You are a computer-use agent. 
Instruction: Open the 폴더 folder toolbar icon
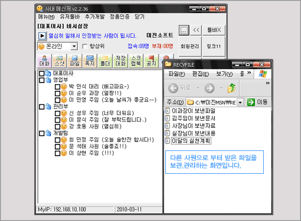tap(105, 61)
